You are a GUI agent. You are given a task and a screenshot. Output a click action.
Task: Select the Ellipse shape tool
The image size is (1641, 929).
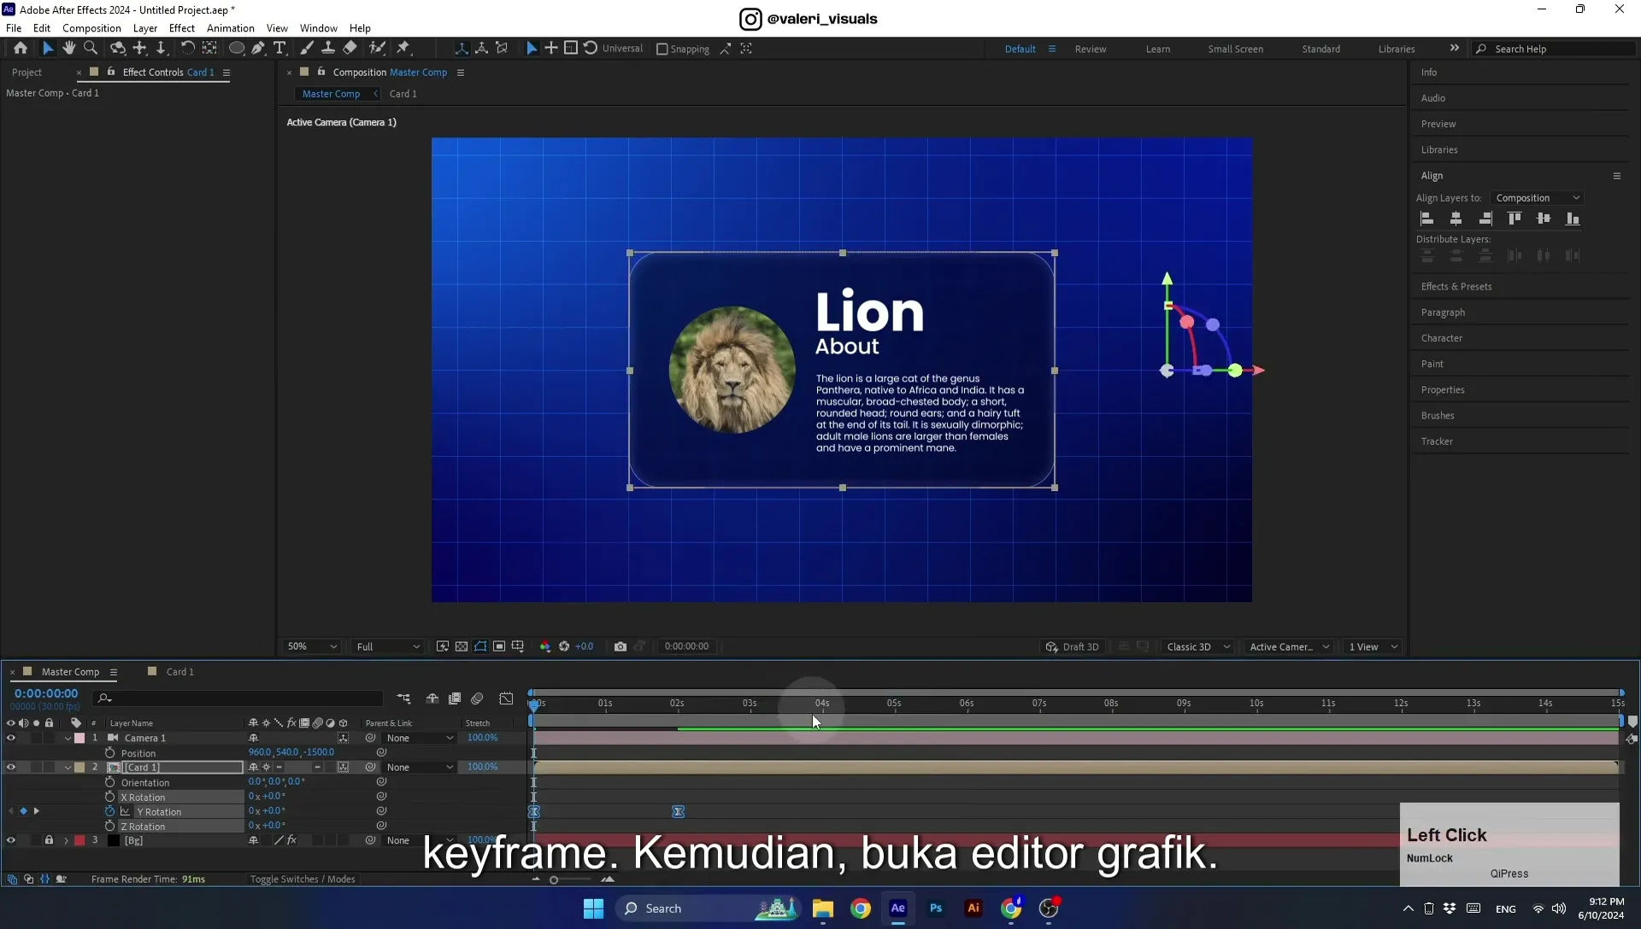point(237,49)
